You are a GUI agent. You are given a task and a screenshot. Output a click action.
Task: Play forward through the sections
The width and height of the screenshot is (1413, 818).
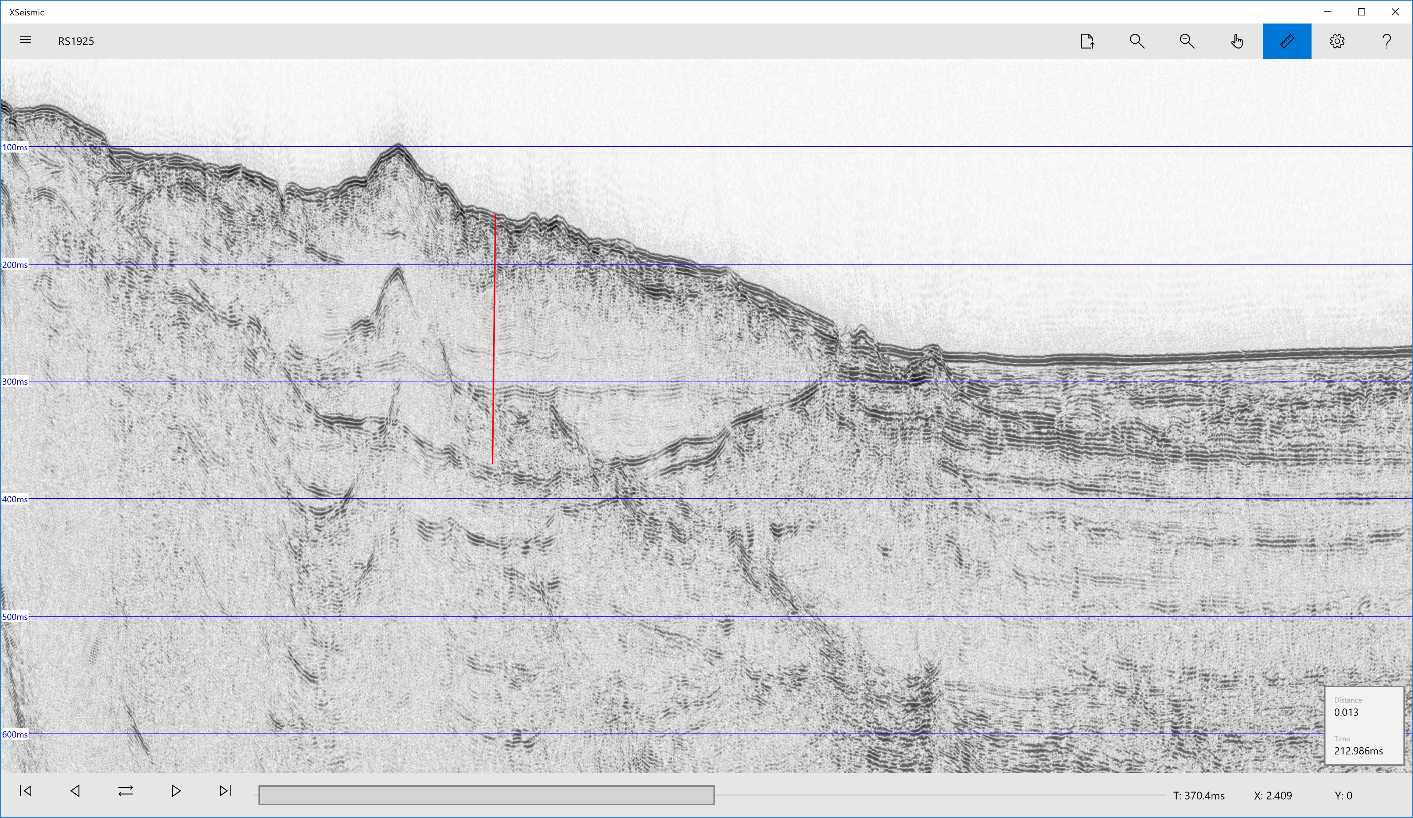pyautogui.click(x=175, y=790)
